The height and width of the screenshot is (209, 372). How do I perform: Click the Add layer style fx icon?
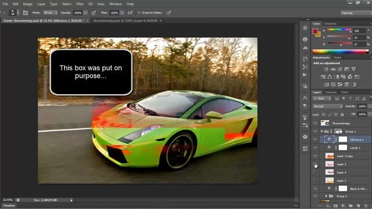pyautogui.click(x=328, y=206)
